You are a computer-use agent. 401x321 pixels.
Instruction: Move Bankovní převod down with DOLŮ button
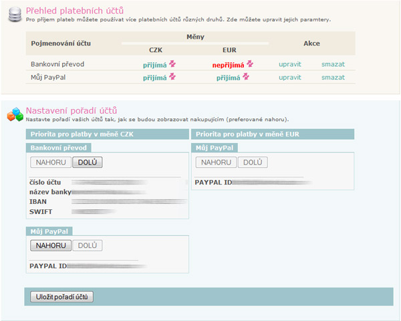pos(88,162)
